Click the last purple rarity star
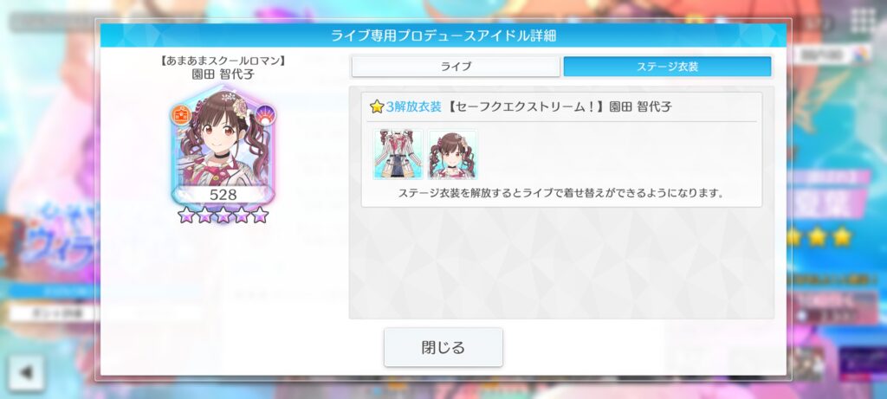 point(260,216)
